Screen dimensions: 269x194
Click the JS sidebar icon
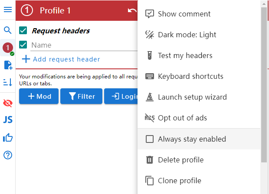[8, 120]
